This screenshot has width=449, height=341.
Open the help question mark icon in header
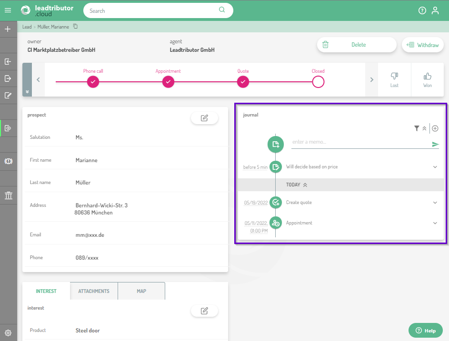pos(422,10)
